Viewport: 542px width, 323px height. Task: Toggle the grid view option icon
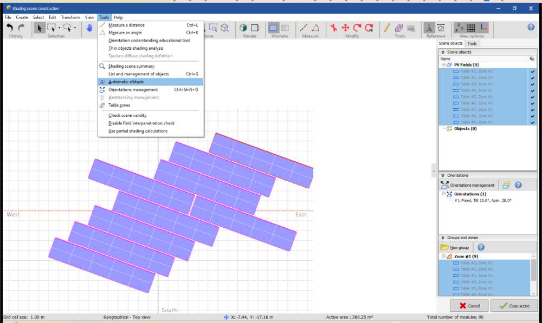[x=471, y=28]
